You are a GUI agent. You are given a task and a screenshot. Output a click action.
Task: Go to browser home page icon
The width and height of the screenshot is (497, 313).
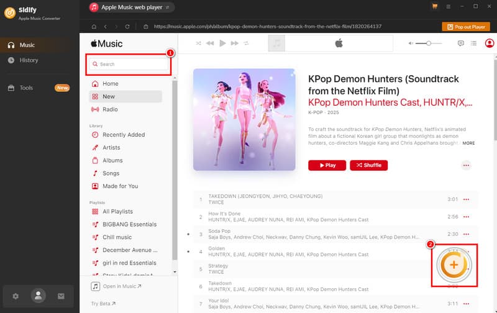(94, 27)
